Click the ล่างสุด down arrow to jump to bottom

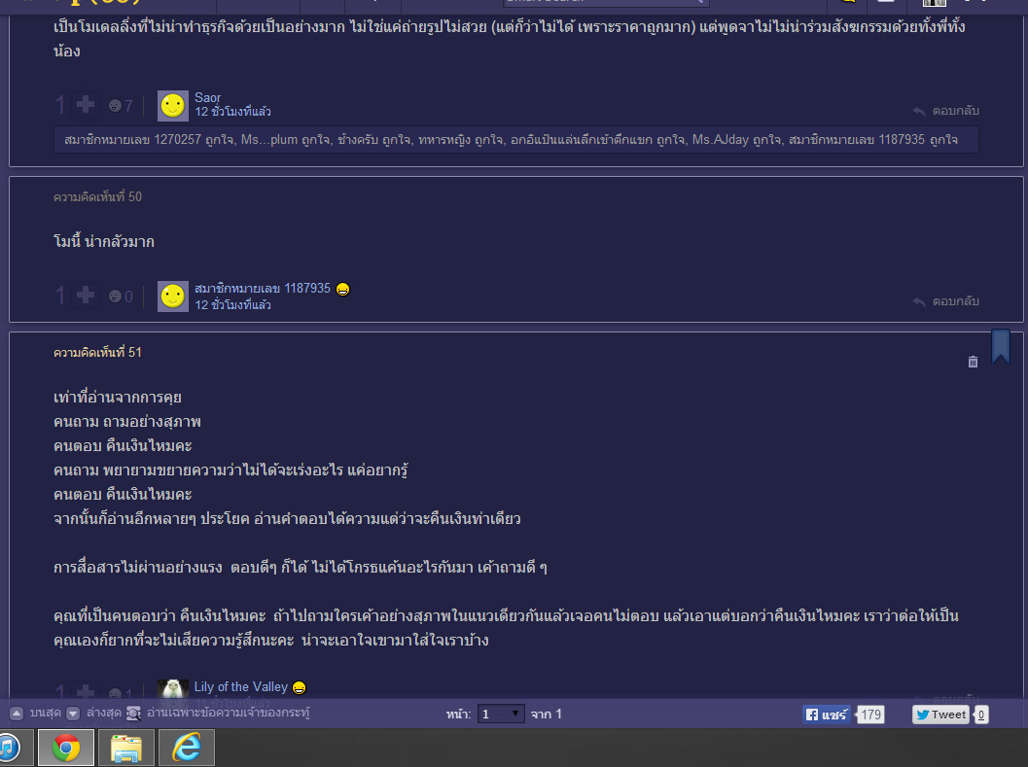click(x=74, y=714)
